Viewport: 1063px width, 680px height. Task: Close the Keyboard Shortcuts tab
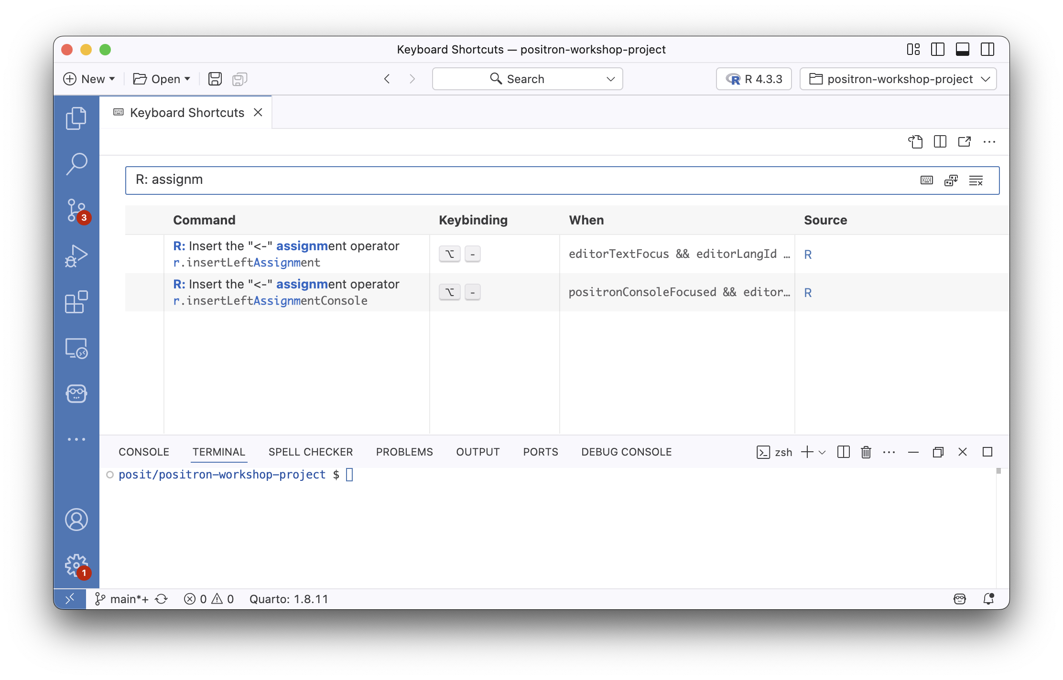258,112
